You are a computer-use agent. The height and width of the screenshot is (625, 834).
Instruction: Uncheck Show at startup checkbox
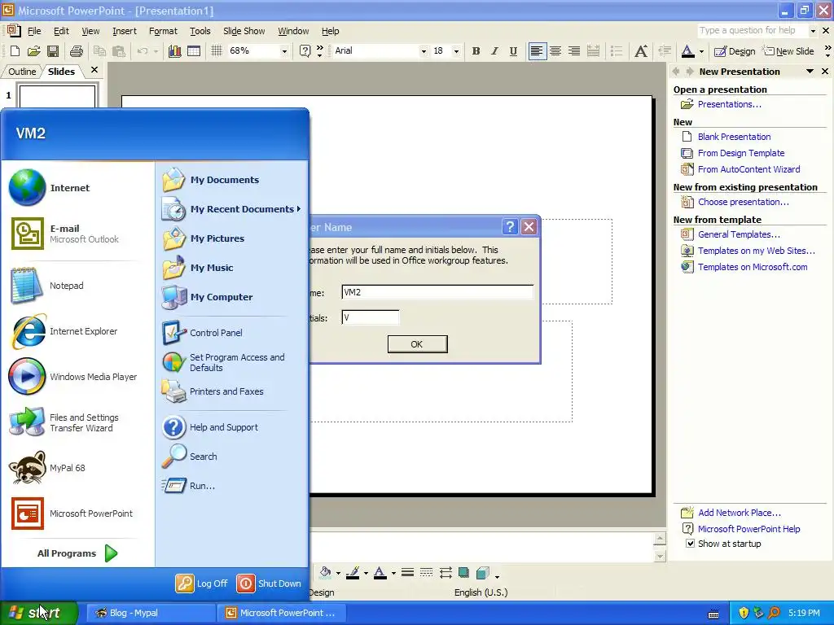690,543
